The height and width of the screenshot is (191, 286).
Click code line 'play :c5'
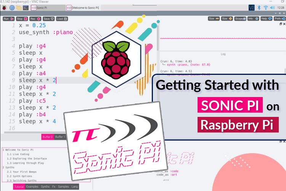pyautogui.click(x=32, y=101)
